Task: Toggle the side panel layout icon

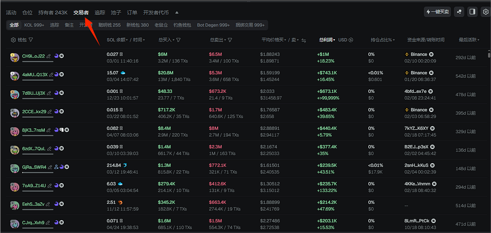Action: 472,12
